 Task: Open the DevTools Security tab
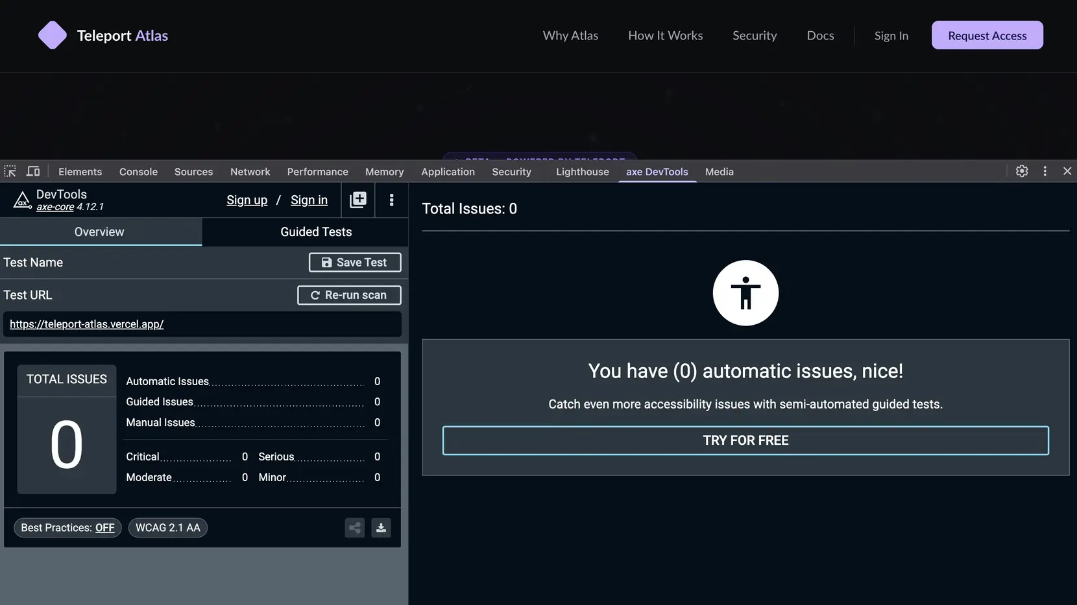pos(511,172)
